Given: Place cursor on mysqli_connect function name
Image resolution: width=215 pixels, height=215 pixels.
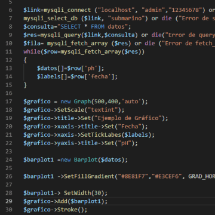Looking at the screenshot, I should tap(67, 10).
